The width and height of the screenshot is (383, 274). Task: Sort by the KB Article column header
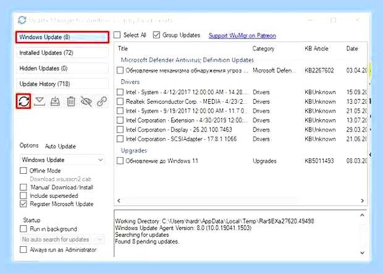[x=316, y=48]
